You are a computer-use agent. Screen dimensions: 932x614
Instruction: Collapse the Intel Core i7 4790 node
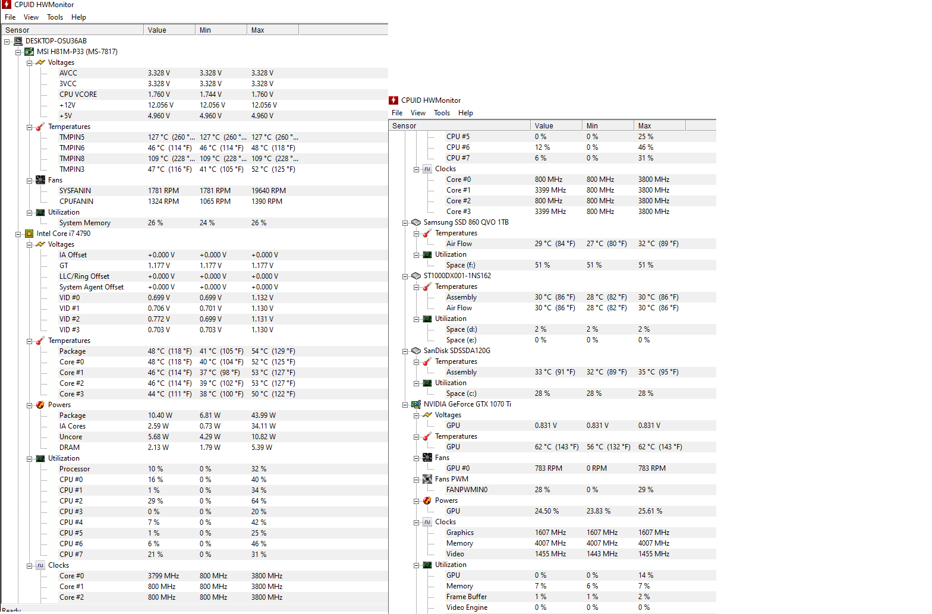tap(18, 234)
